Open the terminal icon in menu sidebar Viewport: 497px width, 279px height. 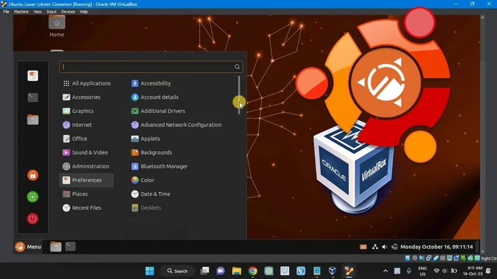coord(33,97)
